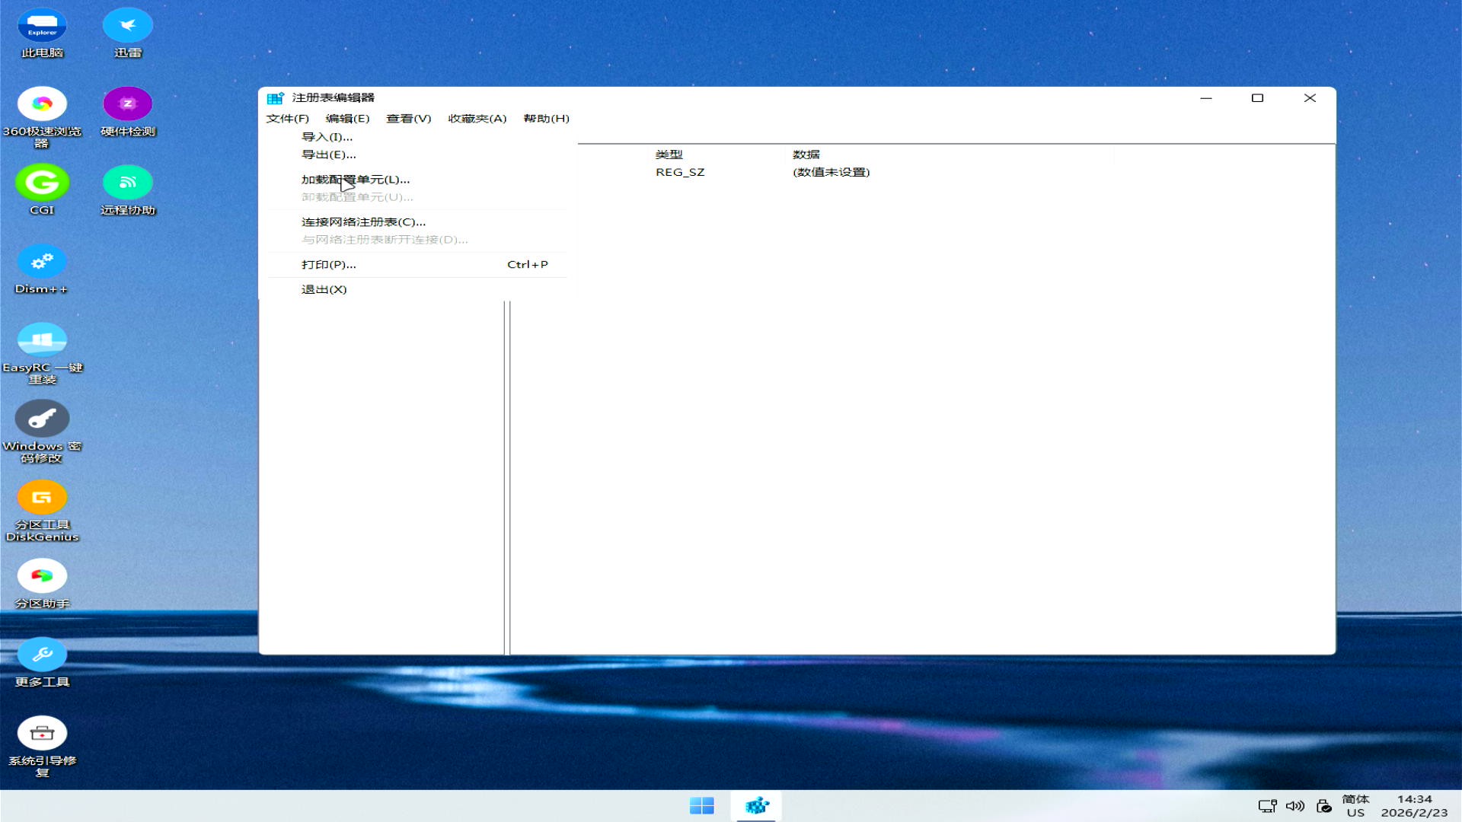Choose 退出(X) to exit the editor
Screen dimensions: 1462x822
click(x=324, y=290)
